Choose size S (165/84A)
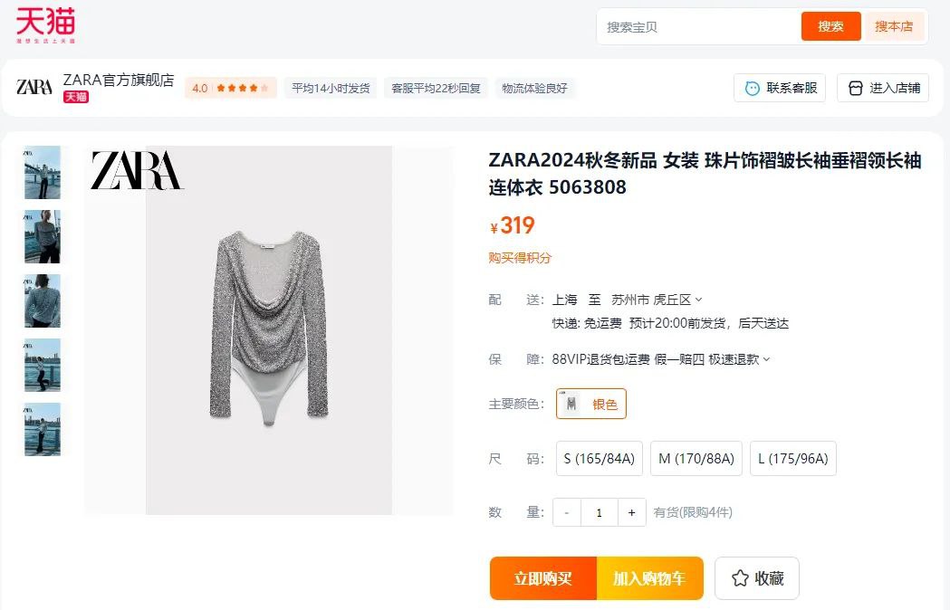Screen dimensions: 950x610 pyautogui.click(x=600, y=459)
